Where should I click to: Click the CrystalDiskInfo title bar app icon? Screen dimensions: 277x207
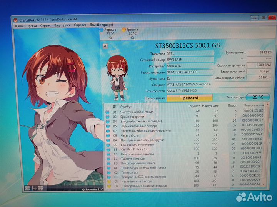point(15,20)
